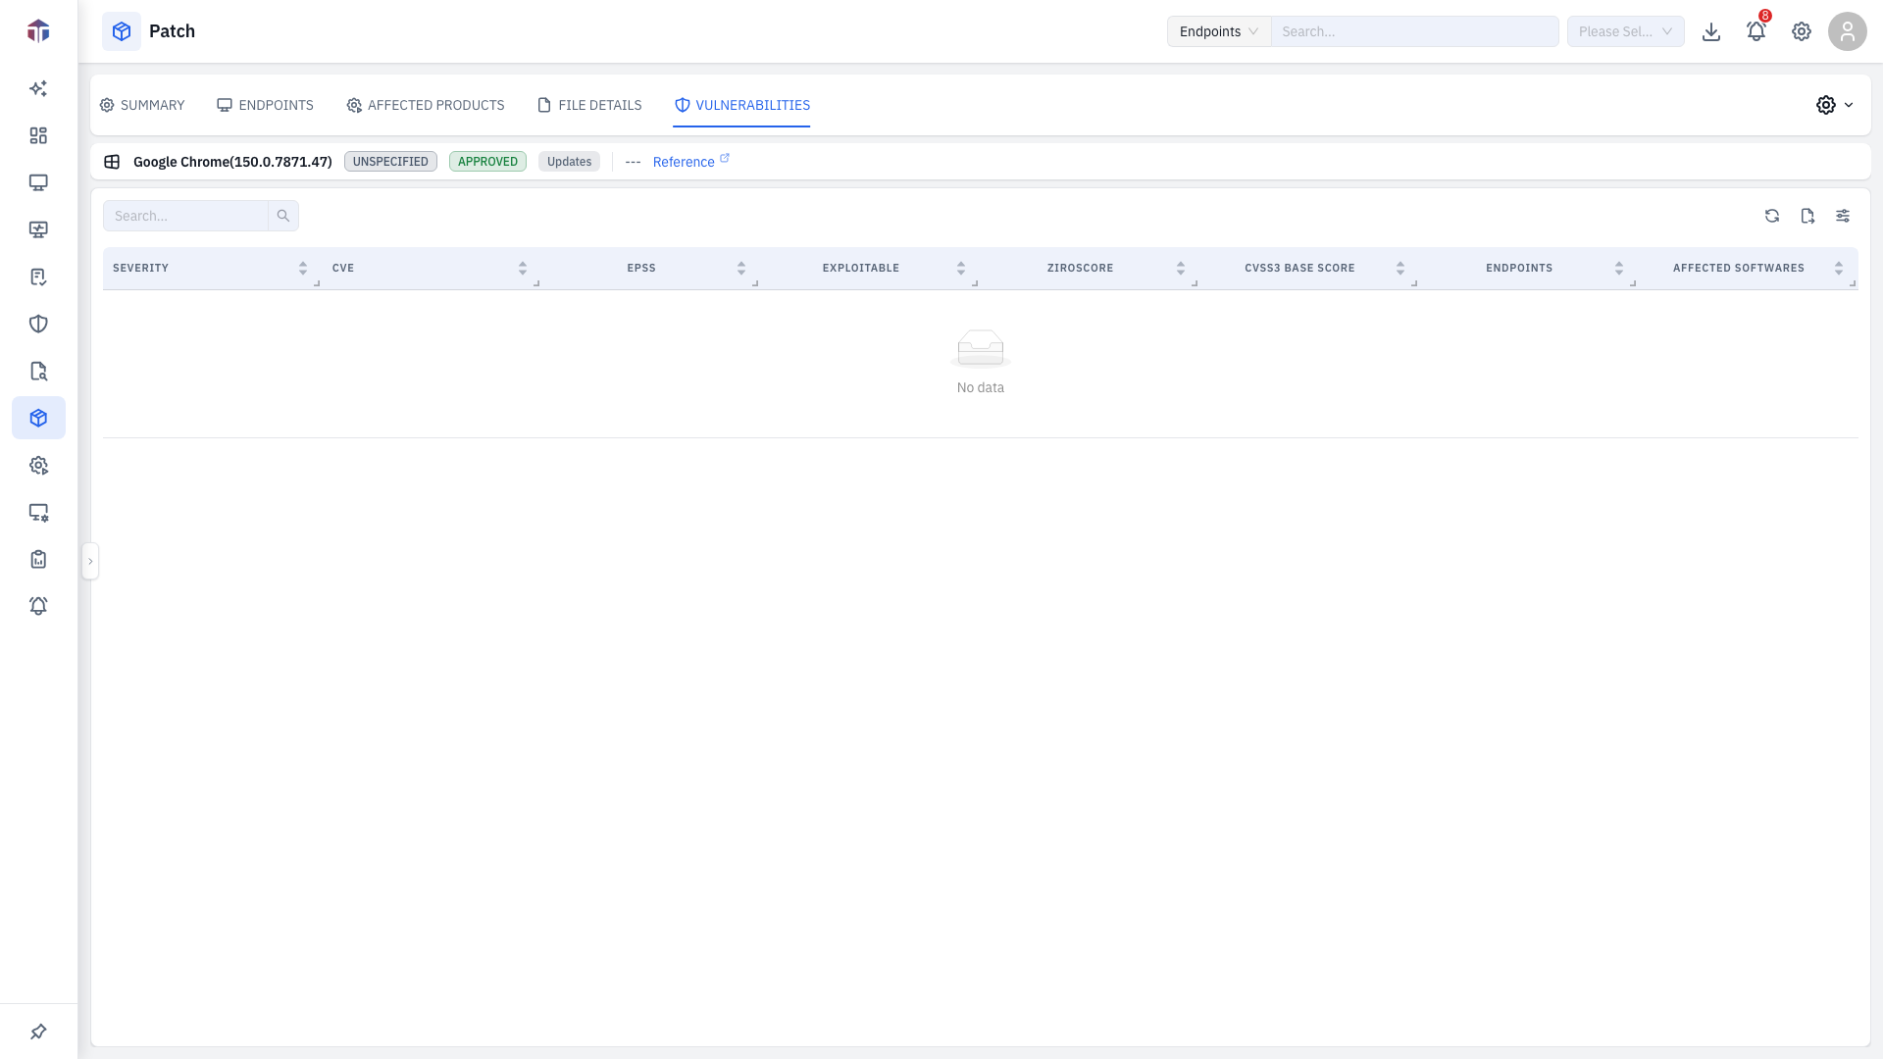Click the Updates category tag
This screenshot has height=1059, width=1883.
pos(569,162)
